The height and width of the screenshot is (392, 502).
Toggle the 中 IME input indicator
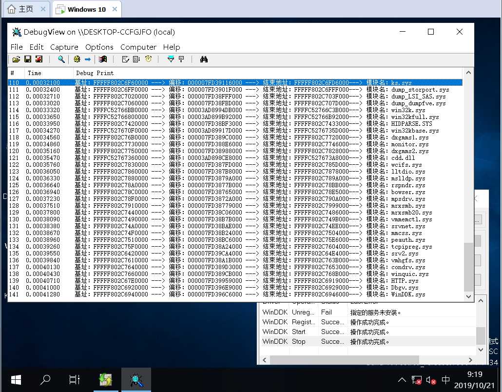click(x=445, y=380)
